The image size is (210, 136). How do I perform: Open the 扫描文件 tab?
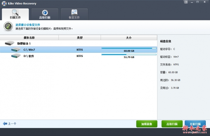click(15, 14)
